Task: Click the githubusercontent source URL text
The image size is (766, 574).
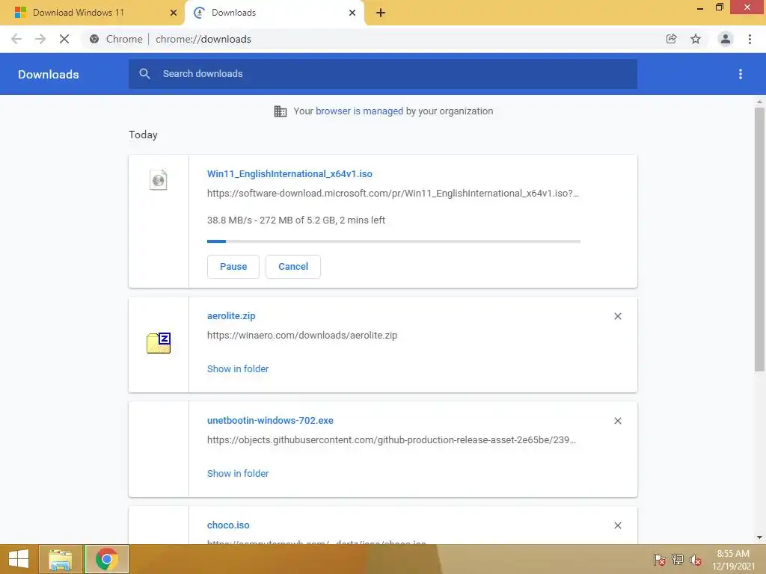Action: pyautogui.click(x=391, y=439)
